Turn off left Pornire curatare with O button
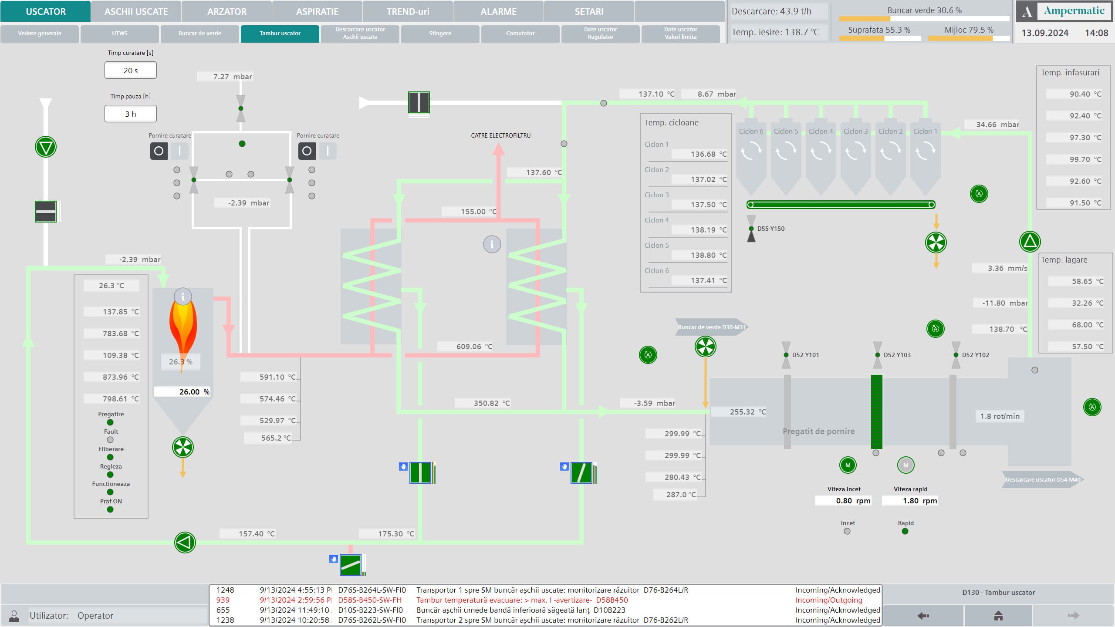Image resolution: width=1115 pixels, height=627 pixels. [159, 151]
